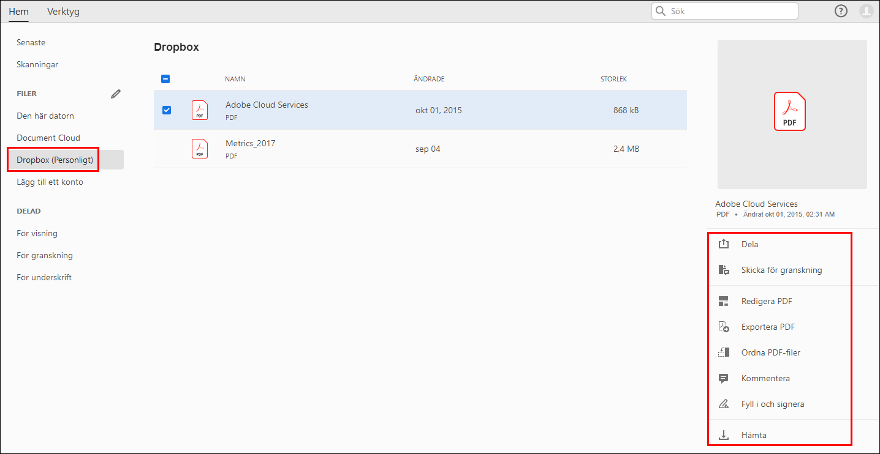Click the Exportera PDF icon
Viewport: 880px width, 454px height.
coord(723,327)
